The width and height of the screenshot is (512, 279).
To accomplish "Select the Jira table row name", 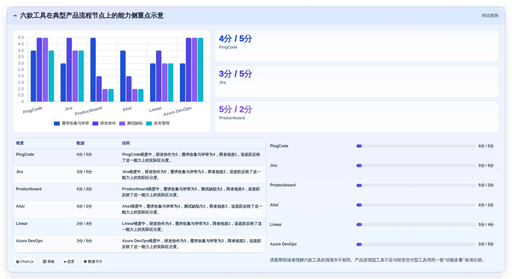I will [x=20, y=172].
